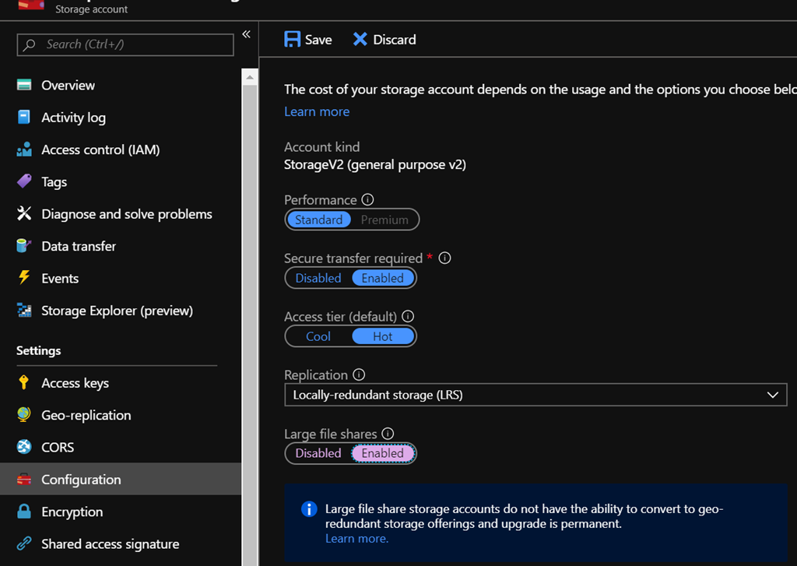Click the Performance info icon
Image resolution: width=797 pixels, height=566 pixels.
point(368,200)
